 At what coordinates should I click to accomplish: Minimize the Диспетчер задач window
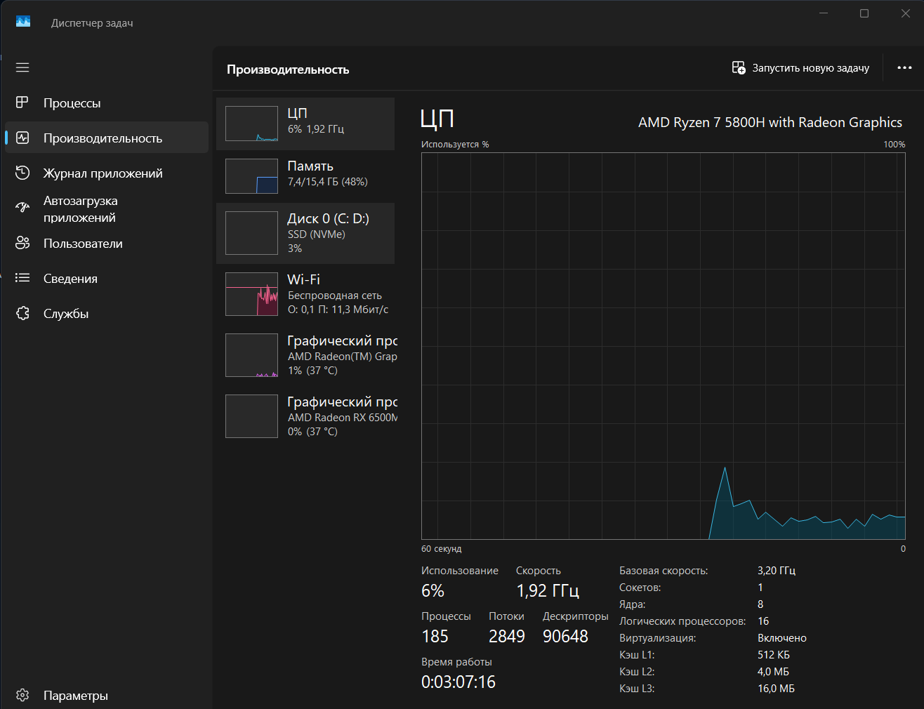point(824,13)
